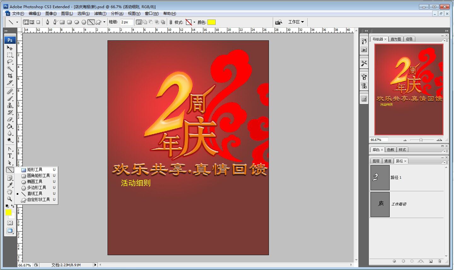This screenshot has width=454, height=270.
Task: Select the Dodge tool
Action: click(10, 140)
